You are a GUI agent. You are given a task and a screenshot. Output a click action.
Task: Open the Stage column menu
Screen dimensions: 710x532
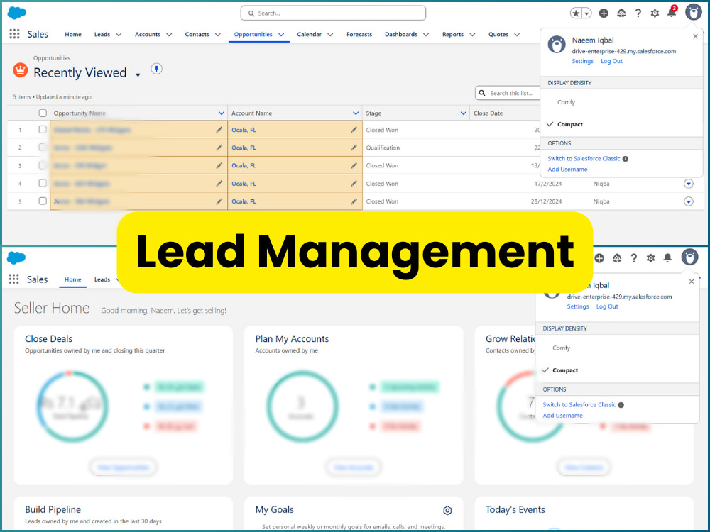coord(463,113)
